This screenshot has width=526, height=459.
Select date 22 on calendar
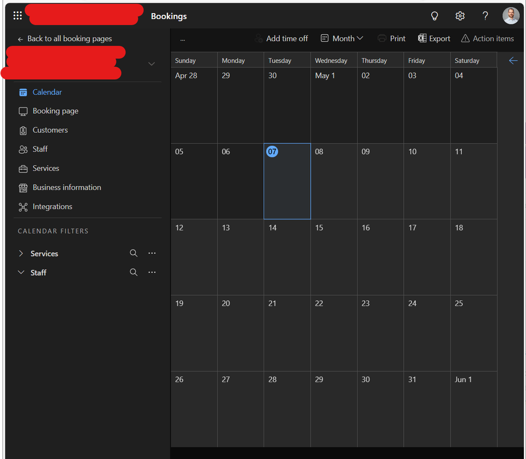point(334,333)
